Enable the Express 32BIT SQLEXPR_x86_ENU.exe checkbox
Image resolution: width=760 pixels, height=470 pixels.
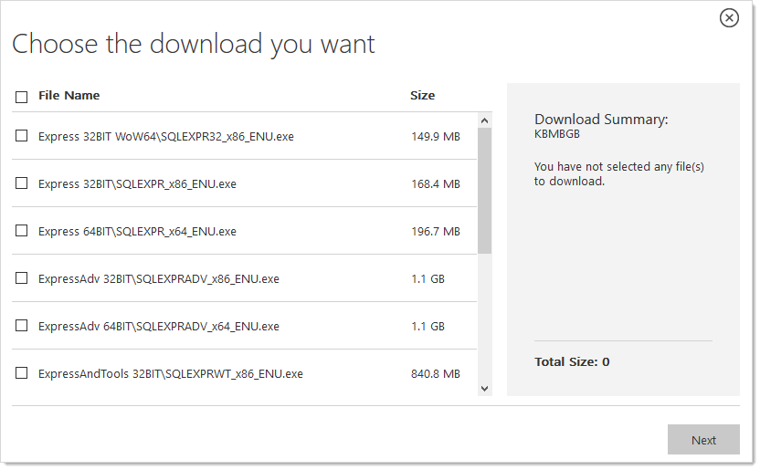(22, 183)
